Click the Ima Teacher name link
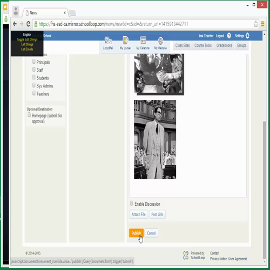The width and height of the screenshot is (270, 270). 206,36
